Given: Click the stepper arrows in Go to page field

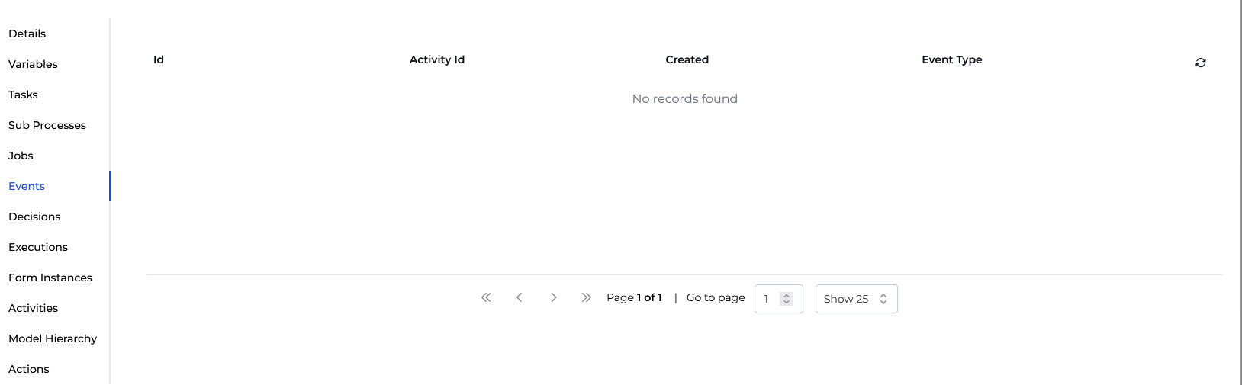Looking at the screenshot, I should click(x=787, y=299).
